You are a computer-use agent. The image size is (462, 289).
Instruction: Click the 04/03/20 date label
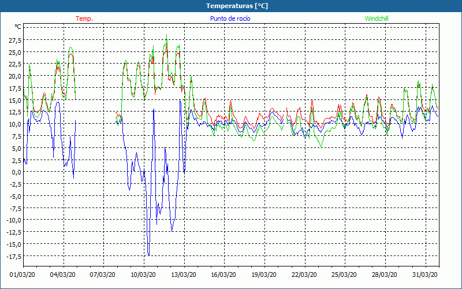(63, 275)
